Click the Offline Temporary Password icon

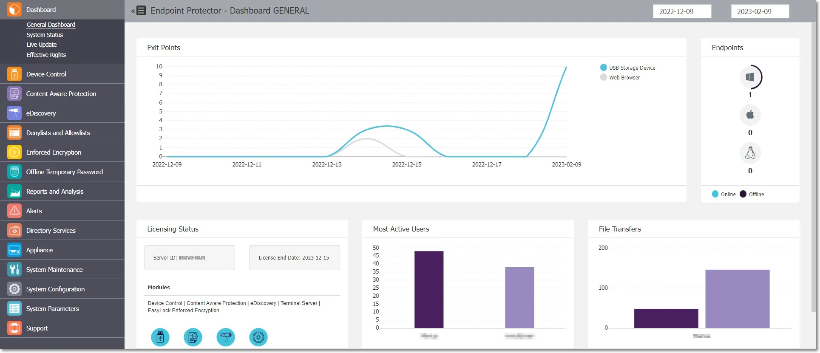[x=14, y=172]
